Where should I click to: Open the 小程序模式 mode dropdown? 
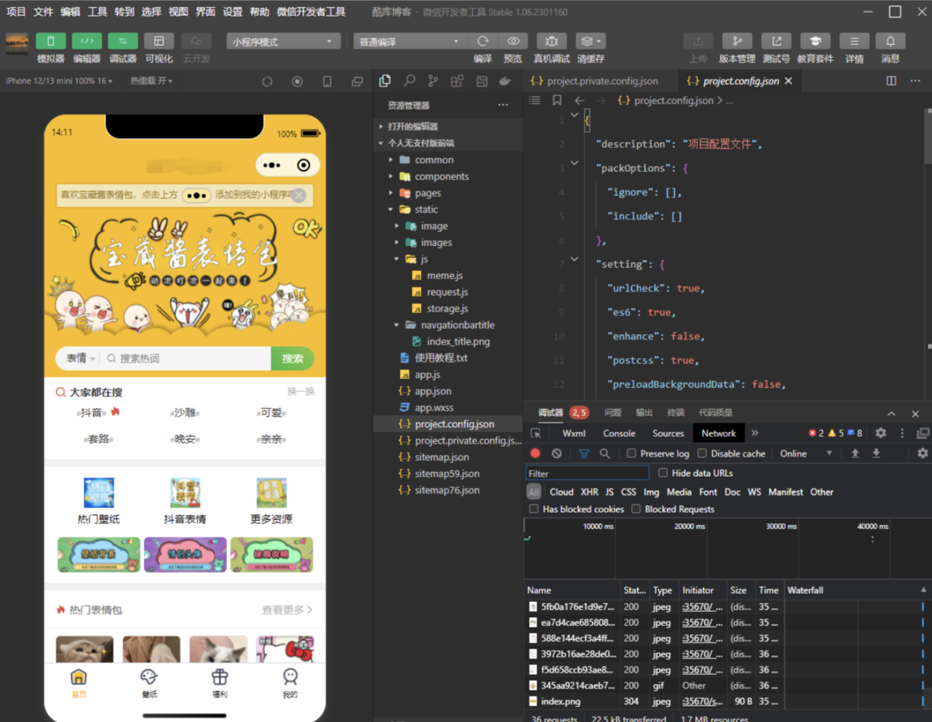[x=283, y=42]
